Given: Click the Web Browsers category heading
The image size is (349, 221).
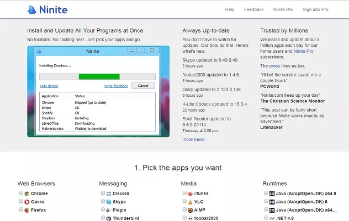Looking at the screenshot, I should [36, 184].
